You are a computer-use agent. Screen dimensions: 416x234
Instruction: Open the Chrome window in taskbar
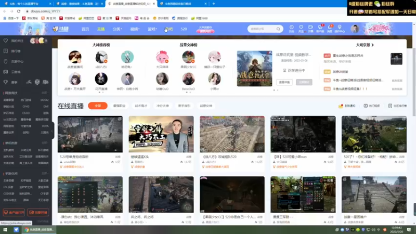pos(40,229)
